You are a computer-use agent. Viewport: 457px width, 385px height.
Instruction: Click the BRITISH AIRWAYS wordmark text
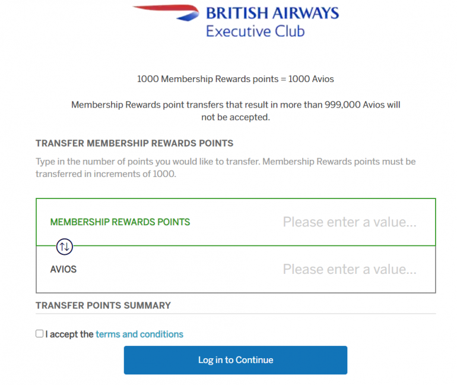pos(272,13)
